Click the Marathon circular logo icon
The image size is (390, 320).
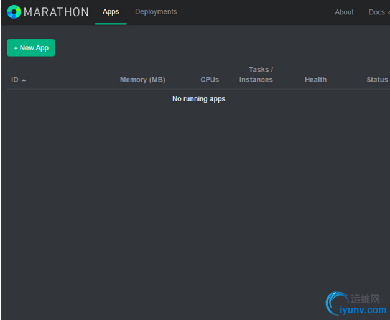(x=14, y=12)
